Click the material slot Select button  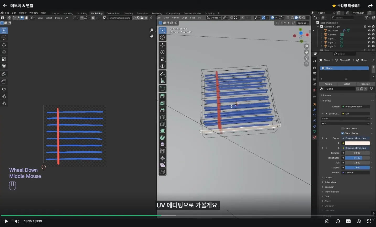coord(347,84)
